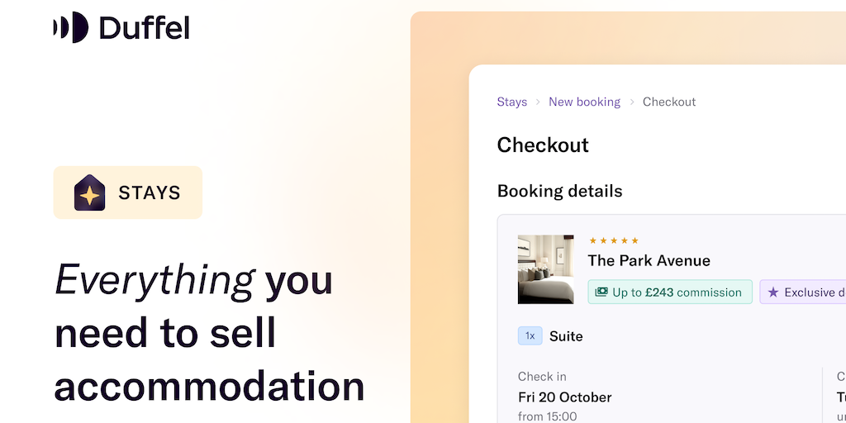Click the 1x room quantity badge

click(530, 336)
